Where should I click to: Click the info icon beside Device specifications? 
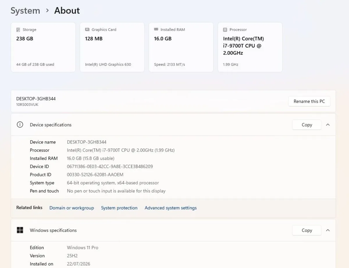[20, 125]
